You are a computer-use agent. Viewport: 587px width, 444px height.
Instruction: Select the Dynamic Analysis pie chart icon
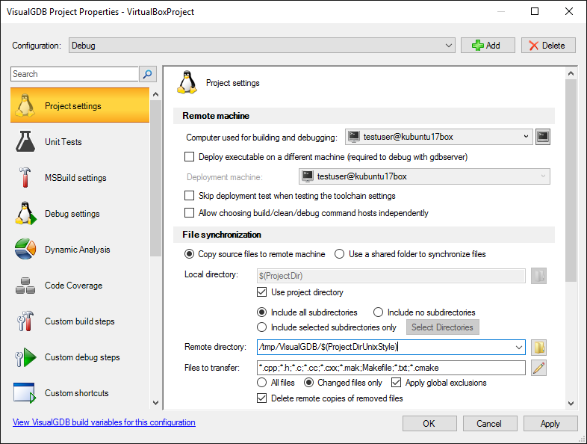pyautogui.click(x=25, y=250)
